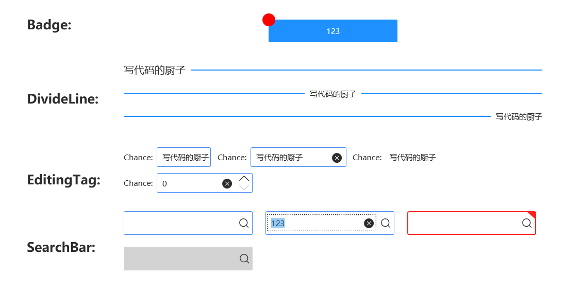Click the search icon in the disabled gray search bar

(x=244, y=259)
